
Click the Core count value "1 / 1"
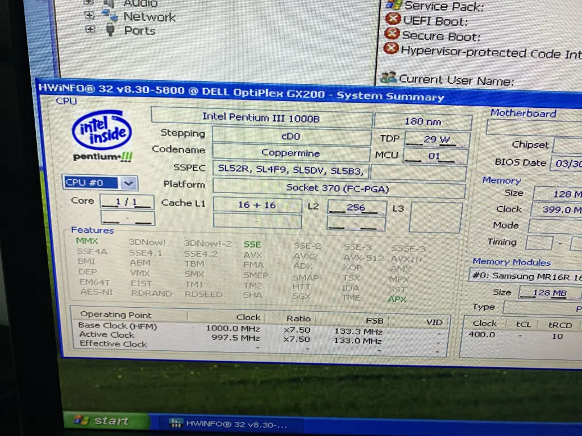(127, 202)
